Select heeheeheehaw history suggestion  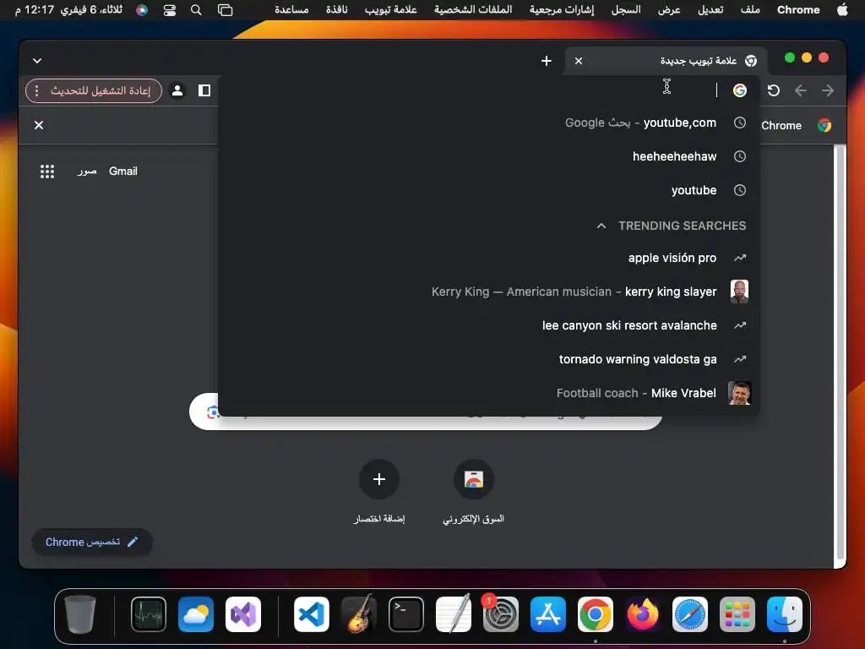coord(489,156)
